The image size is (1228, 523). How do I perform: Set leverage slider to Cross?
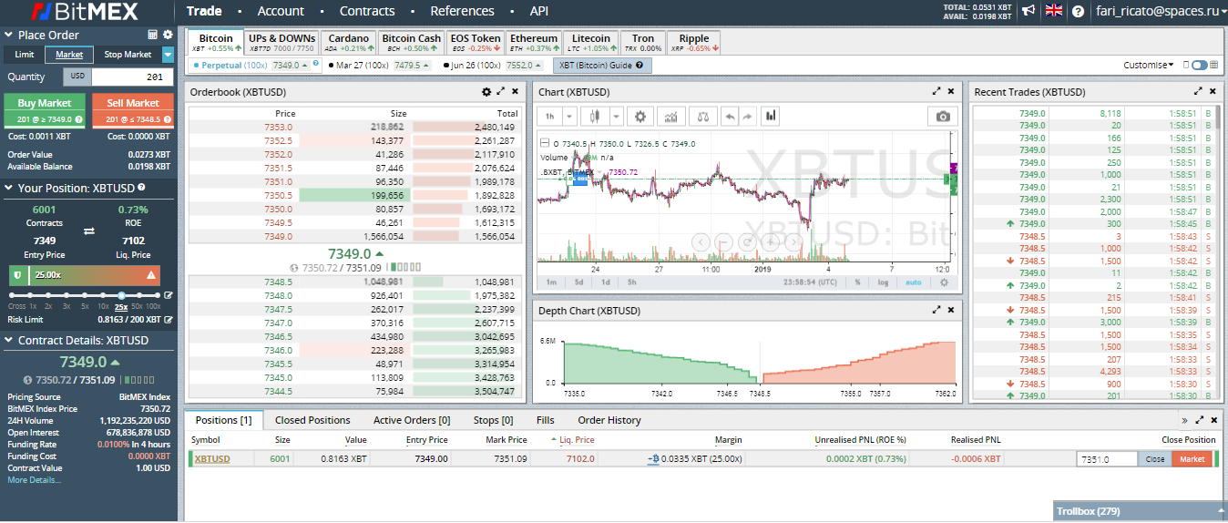(x=12, y=295)
